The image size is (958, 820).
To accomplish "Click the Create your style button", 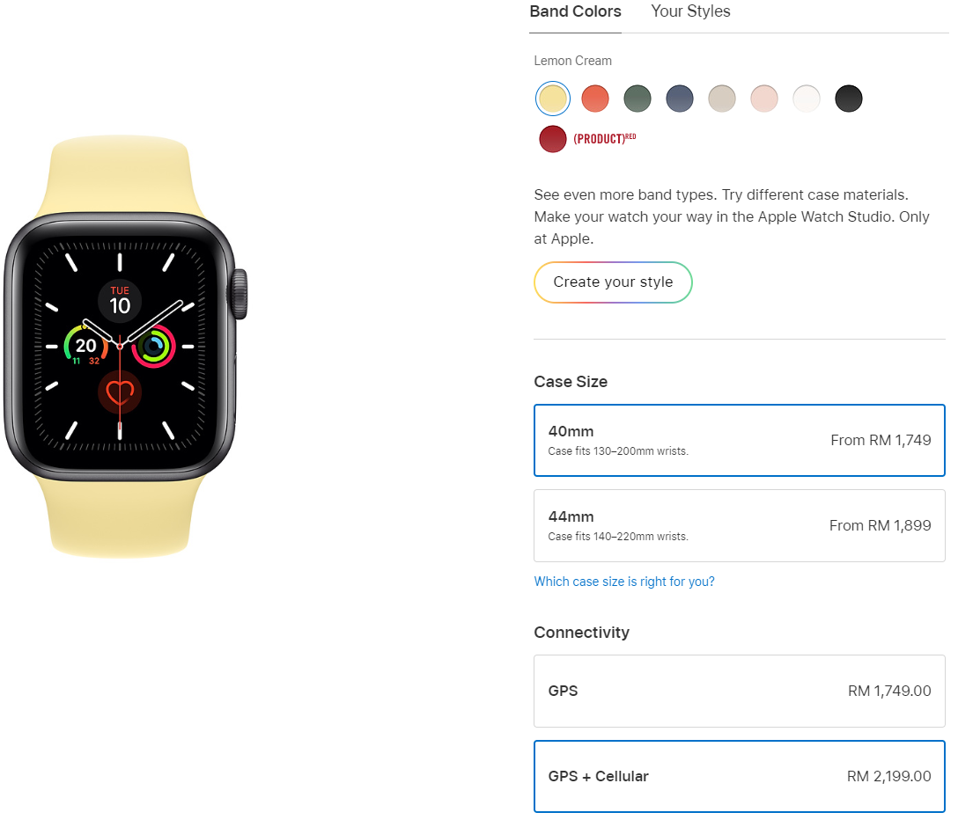I will pyautogui.click(x=613, y=282).
